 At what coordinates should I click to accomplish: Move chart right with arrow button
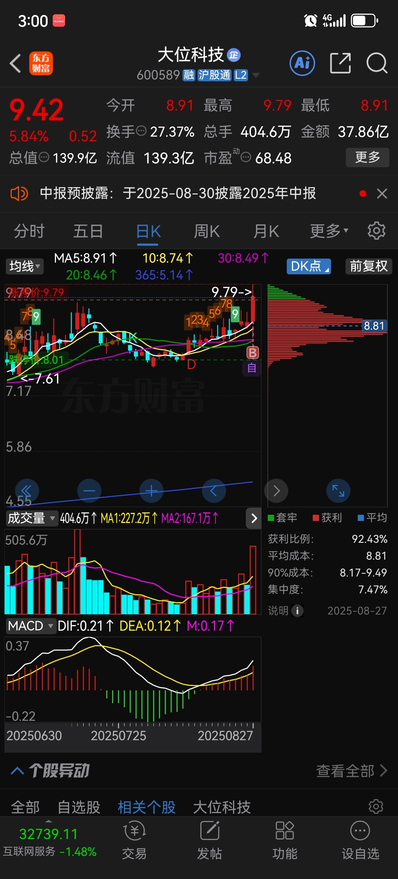pos(276,491)
